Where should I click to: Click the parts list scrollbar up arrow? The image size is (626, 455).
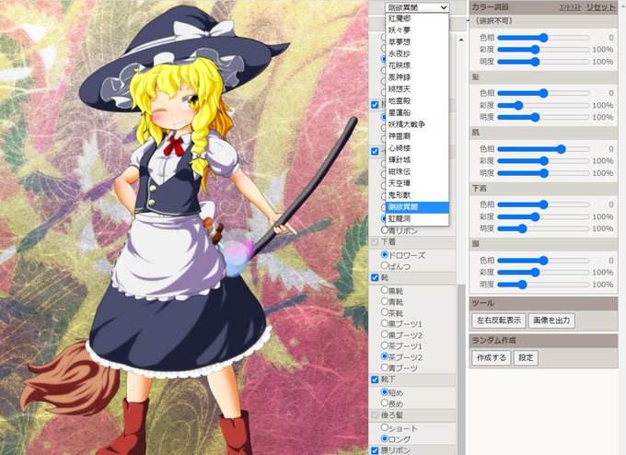(461, 40)
